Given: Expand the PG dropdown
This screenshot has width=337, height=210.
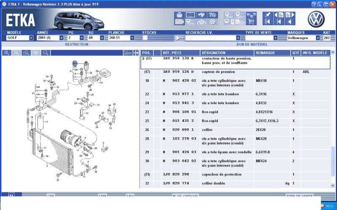Looking at the screenshot, I should click(x=82, y=38).
